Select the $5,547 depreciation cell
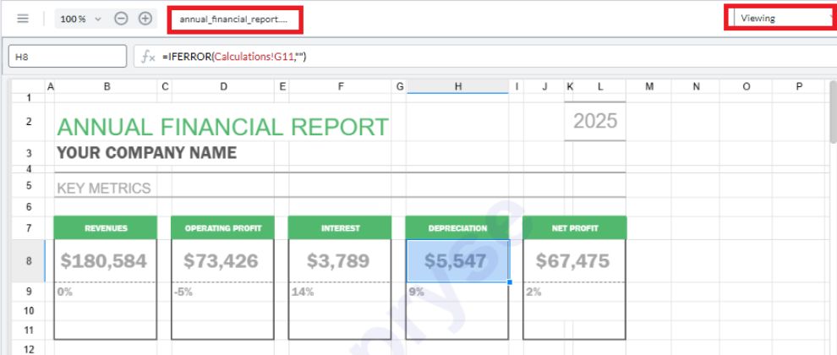Screen dimensions: 837x355 point(457,261)
